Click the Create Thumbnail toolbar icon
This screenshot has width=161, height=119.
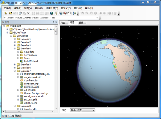[x=115, y=13]
